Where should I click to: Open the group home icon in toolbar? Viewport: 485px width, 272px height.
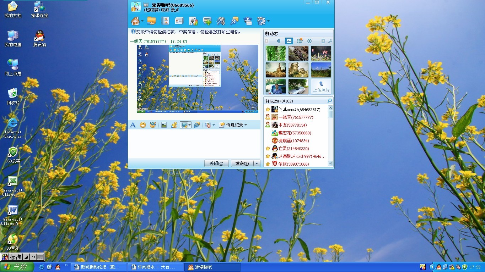[135, 21]
